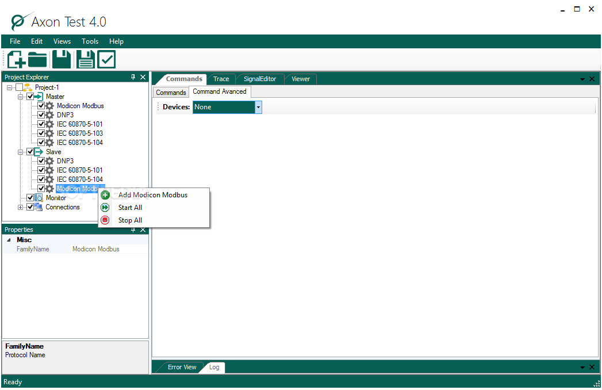
Task: Uncheck the Master DNP3 checkbox
Action: (41, 115)
